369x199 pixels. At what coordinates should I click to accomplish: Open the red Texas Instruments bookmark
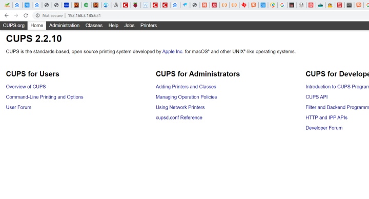[x=244, y=5]
